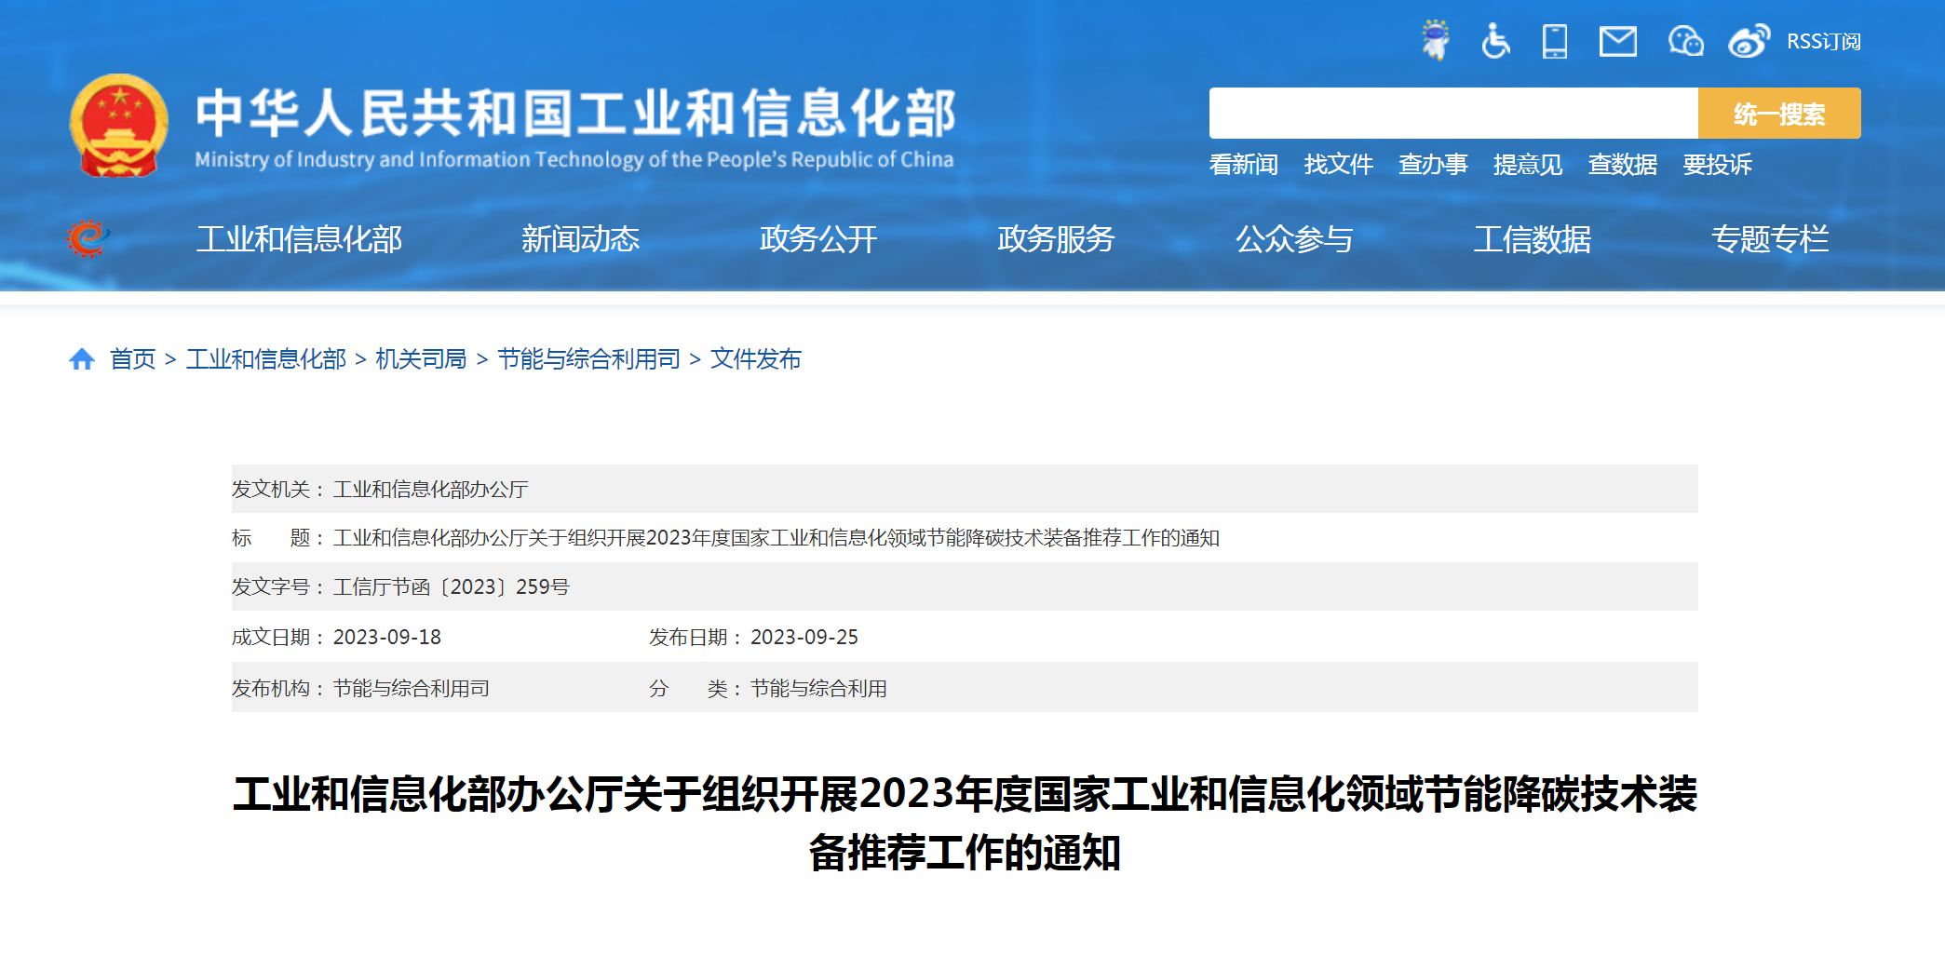Open the 公众参与 navigation menu
Viewport: 1945px width, 956px height.
pos(1295,239)
